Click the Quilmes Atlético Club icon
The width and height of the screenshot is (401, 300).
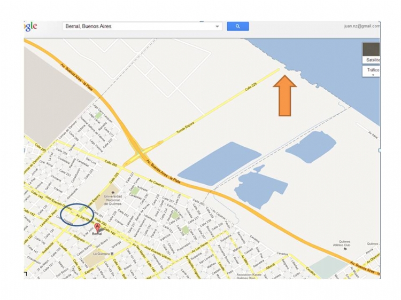point(345,249)
